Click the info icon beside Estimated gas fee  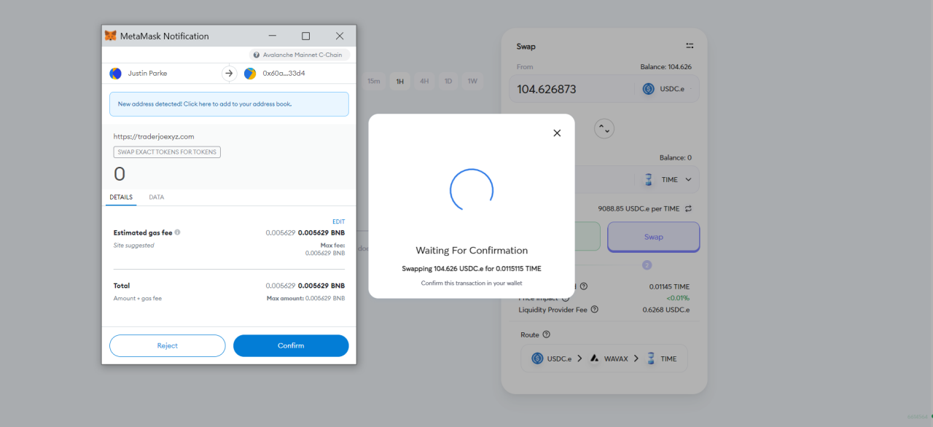click(178, 232)
